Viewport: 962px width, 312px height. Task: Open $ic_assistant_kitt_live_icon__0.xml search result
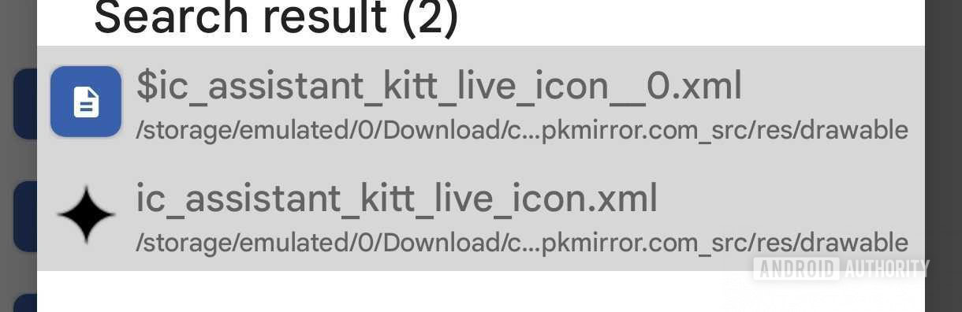[480, 102]
